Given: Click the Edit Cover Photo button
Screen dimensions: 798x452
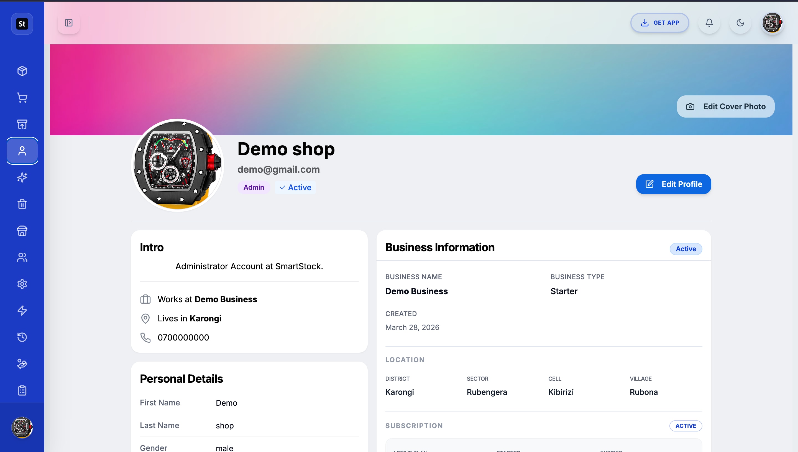Looking at the screenshot, I should click(x=725, y=106).
